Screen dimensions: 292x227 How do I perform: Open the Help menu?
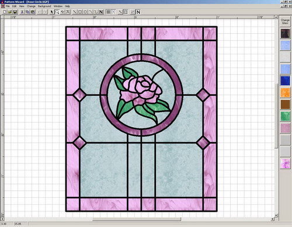point(67,6)
